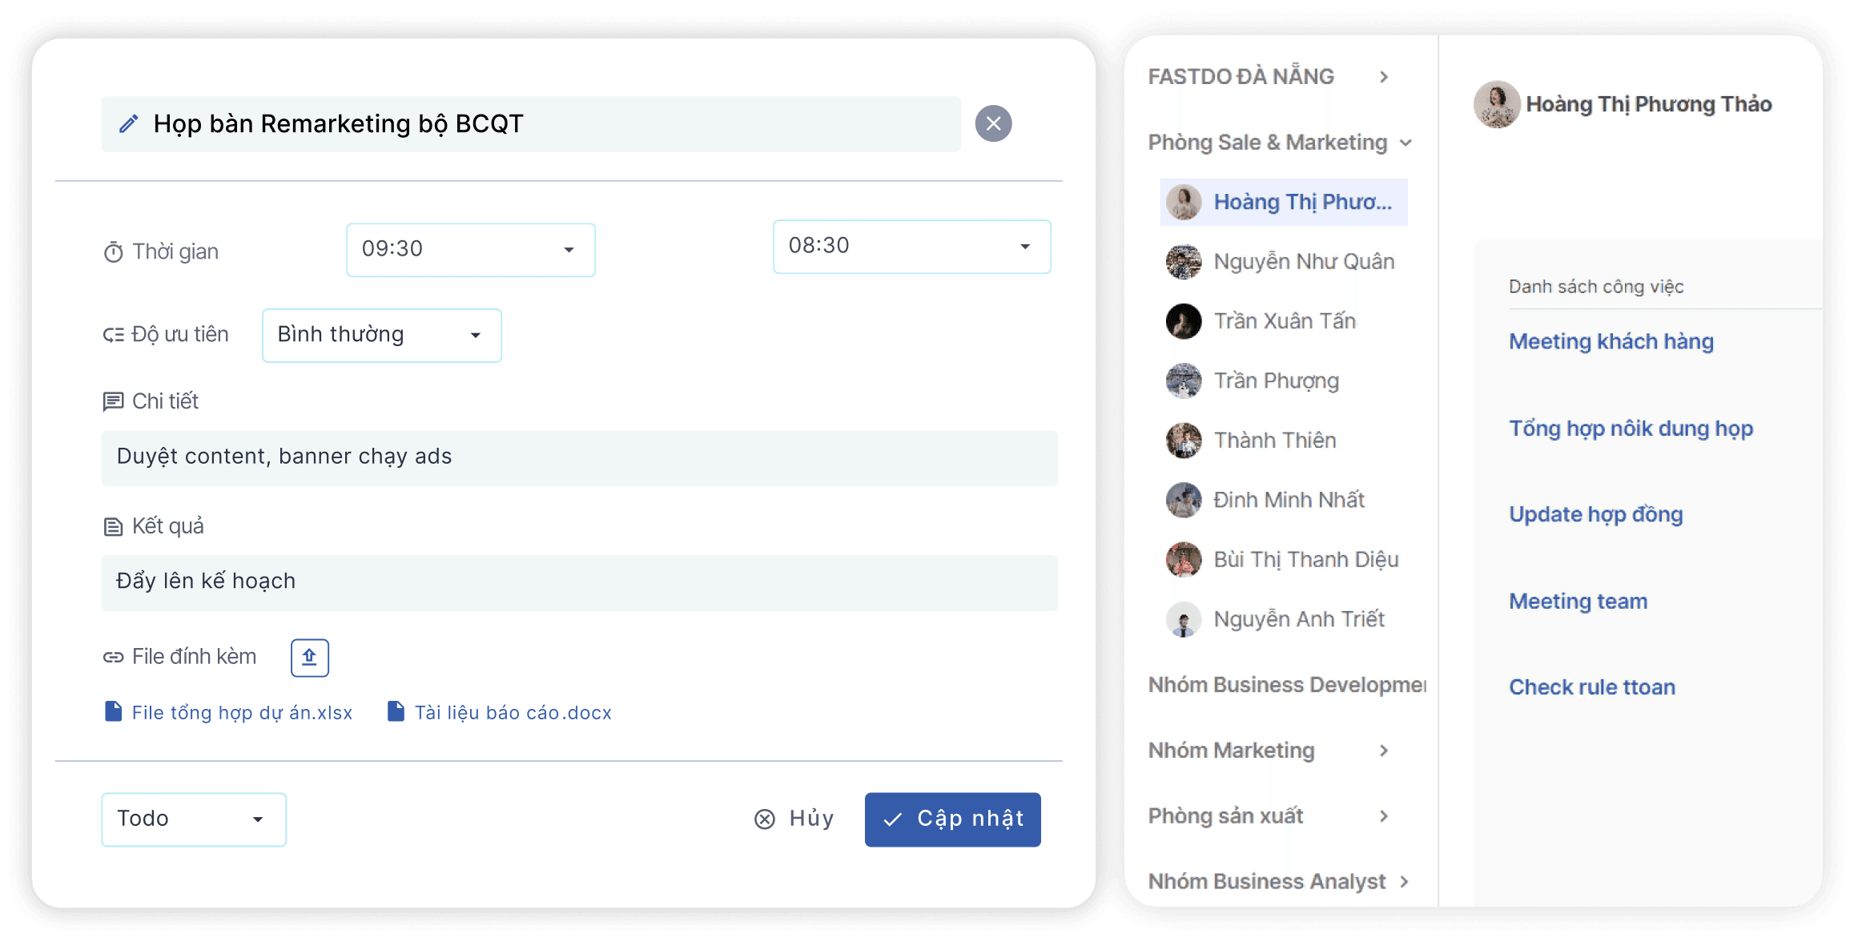Select Nguyễn Như Quân's avatar in the list
The height and width of the screenshot is (938, 1854).
pos(1184,262)
